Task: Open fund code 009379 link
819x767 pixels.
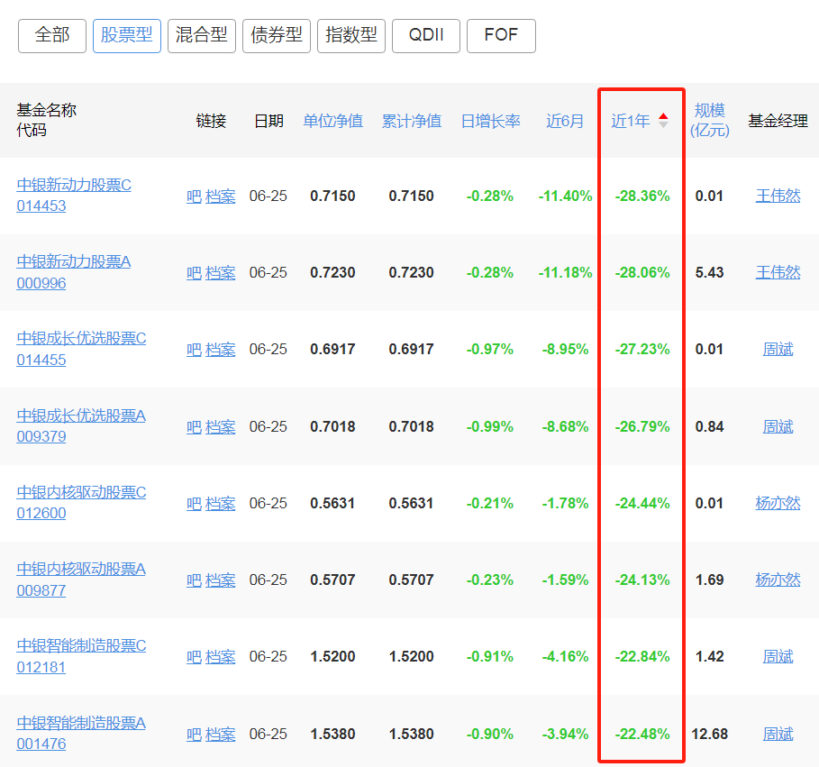Action: click(41, 436)
